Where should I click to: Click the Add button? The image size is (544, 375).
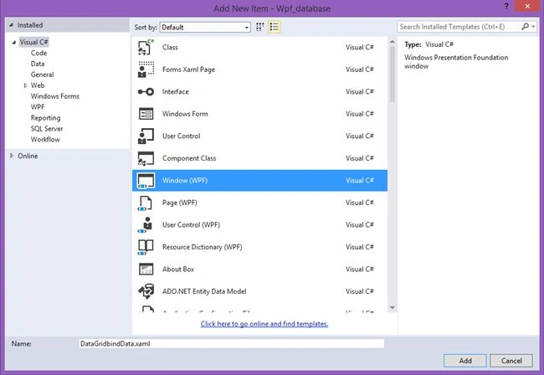[x=464, y=361]
